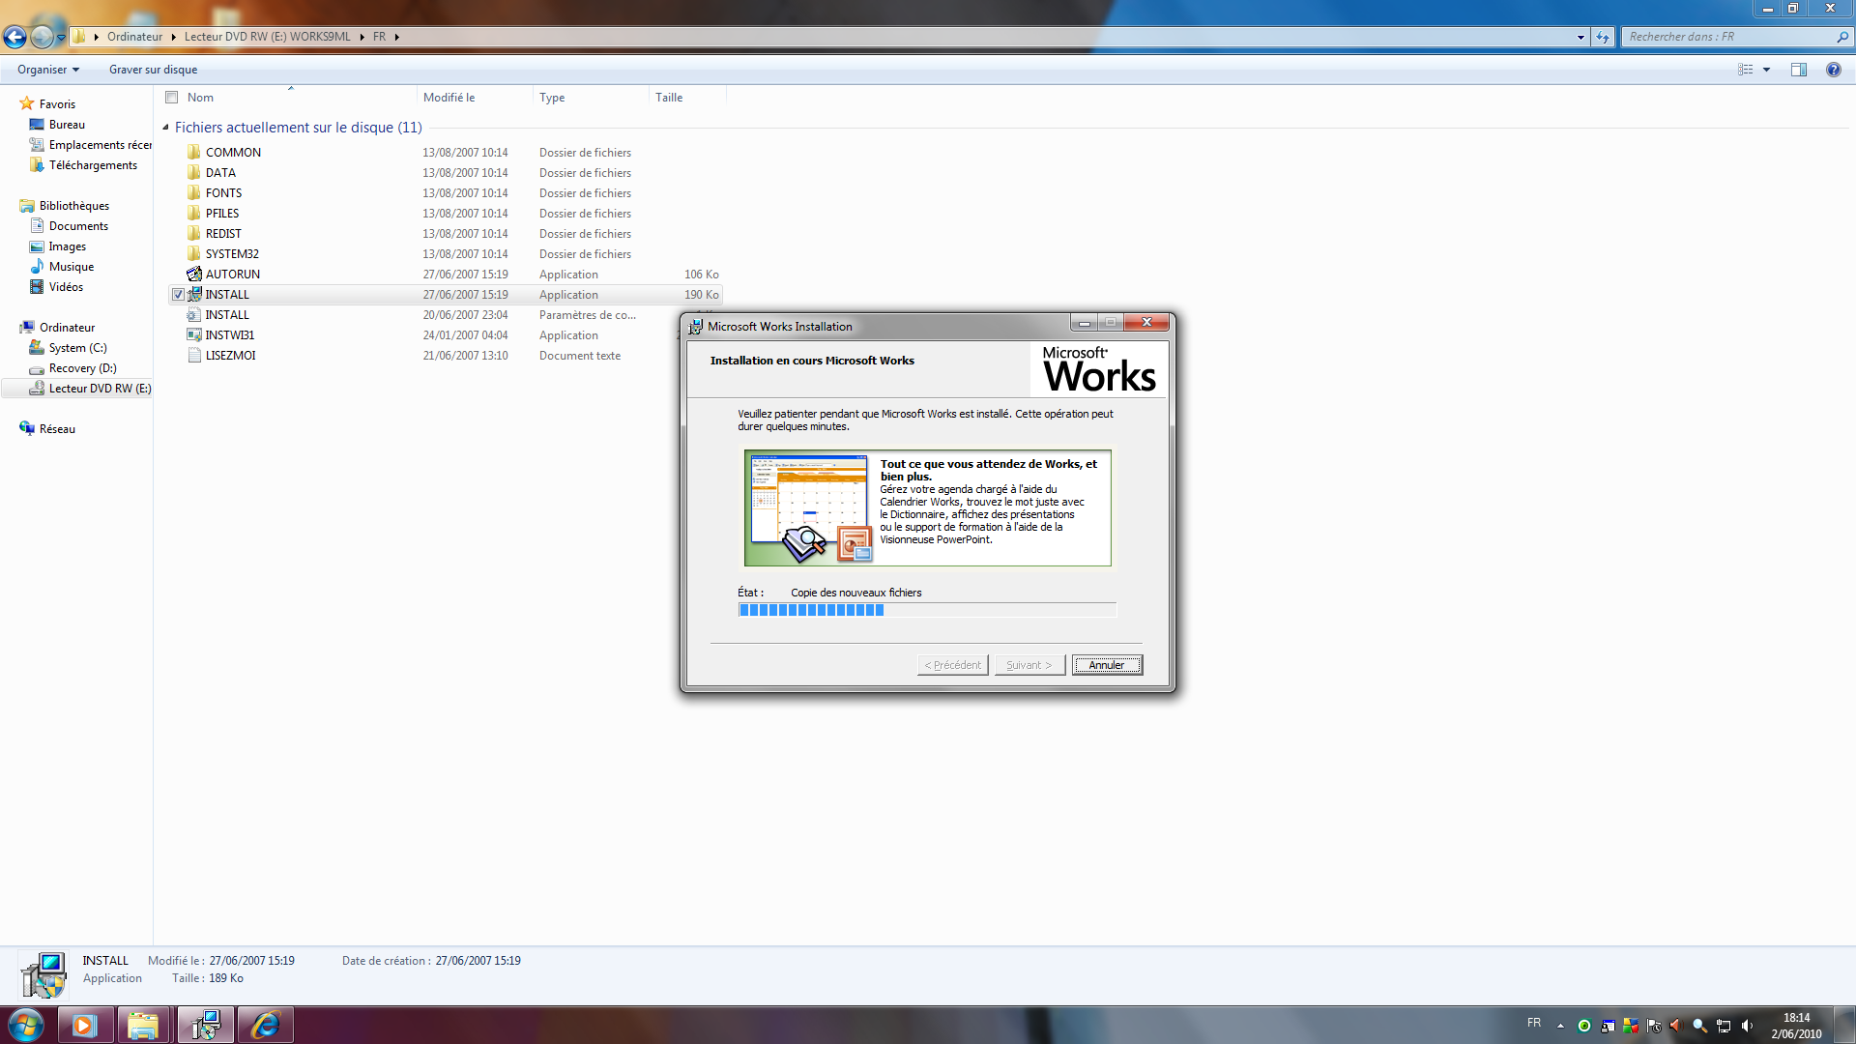This screenshot has height=1044, width=1856.
Task: Click the network tray icon
Action: 1724,1027
